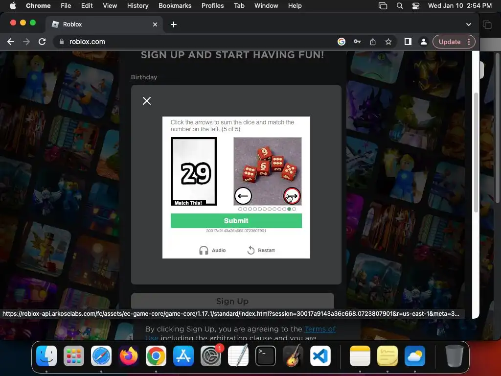Image resolution: width=501 pixels, height=376 pixels.
Task: Restart the captcha challenge
Action: coord(261,250)
